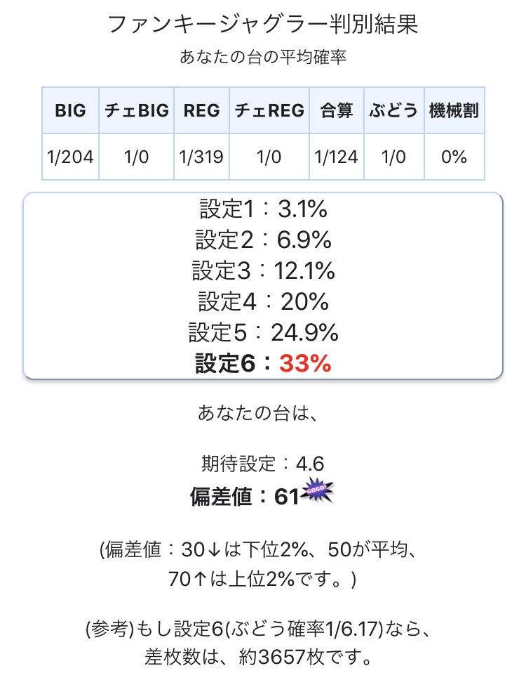Click the 0% machine payout cell
Screen dimensions: 526x673
tap(454, 157)
